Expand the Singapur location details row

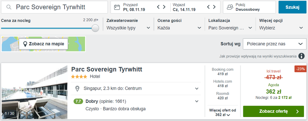click(136, 88)
